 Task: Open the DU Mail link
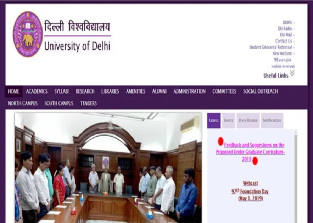(286, 35)
